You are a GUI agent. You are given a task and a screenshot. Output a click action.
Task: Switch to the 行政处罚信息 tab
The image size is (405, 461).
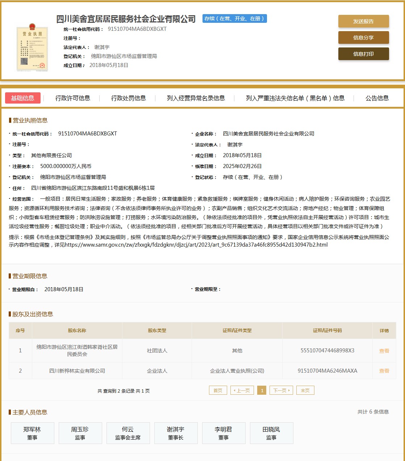click(129, 98)
